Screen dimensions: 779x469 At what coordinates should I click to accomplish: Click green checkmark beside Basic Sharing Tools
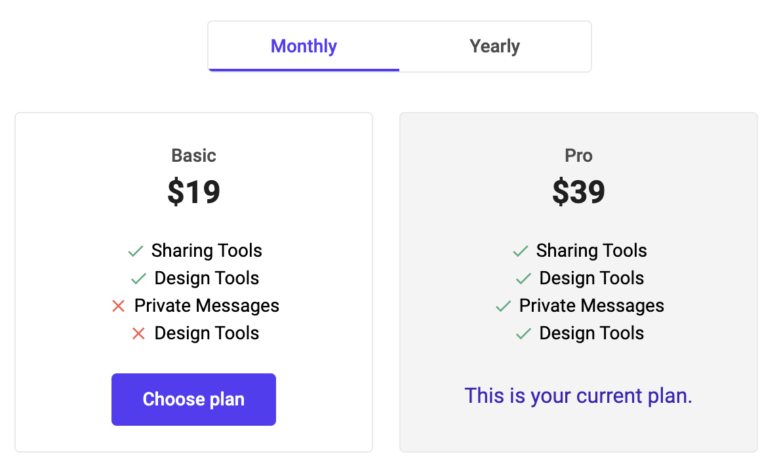click(x=136, y=251)
